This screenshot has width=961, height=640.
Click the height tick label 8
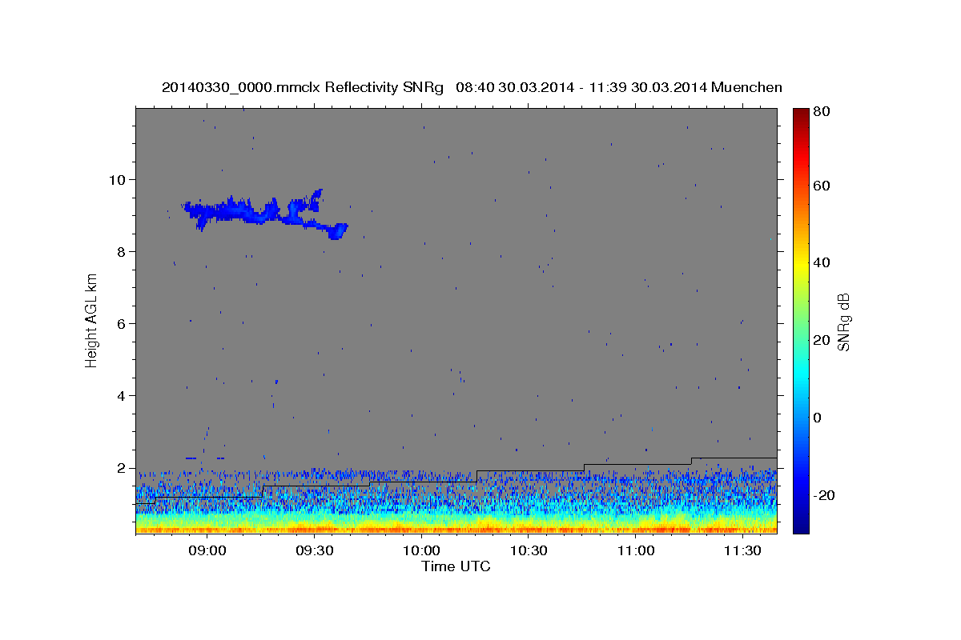point(123,251)
